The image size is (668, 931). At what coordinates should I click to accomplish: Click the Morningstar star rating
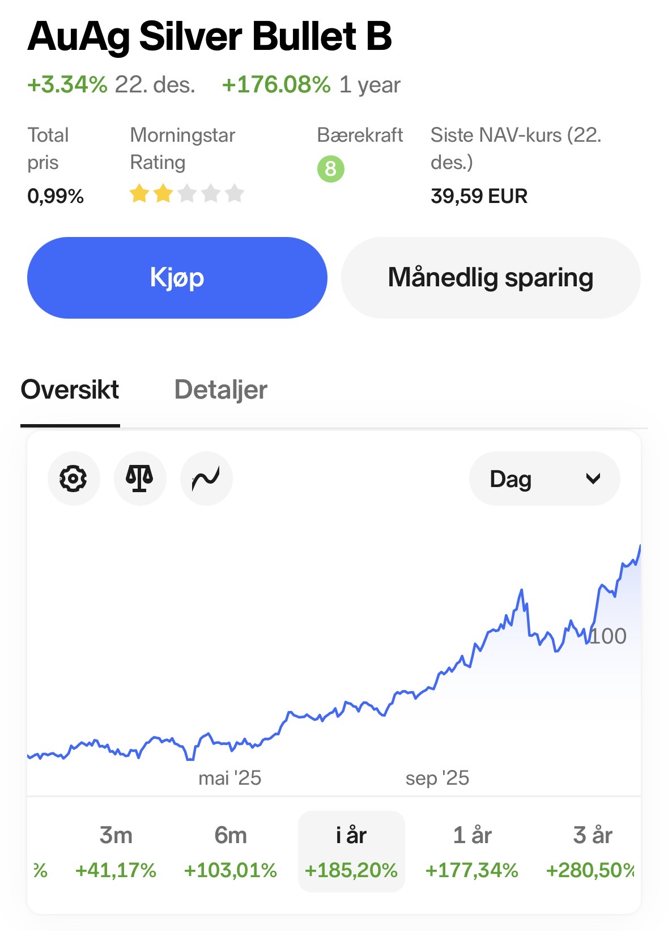pyautogui.click(x=186, y=194)
